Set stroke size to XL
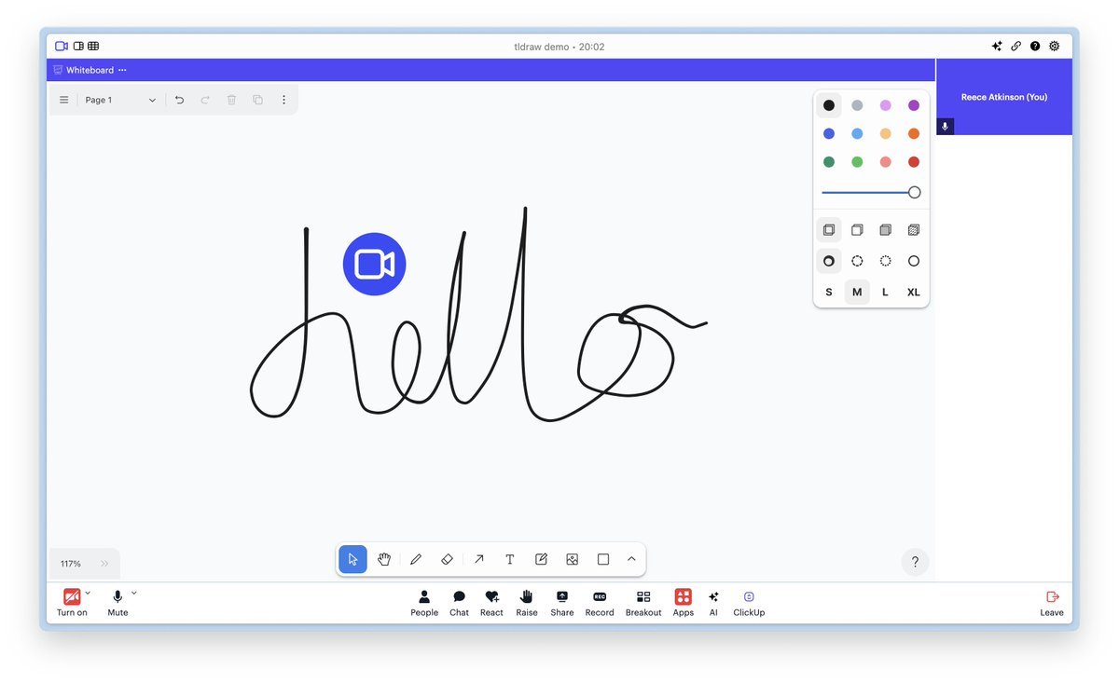This screenshot has height=683, width=1119. tap(914, 292)
